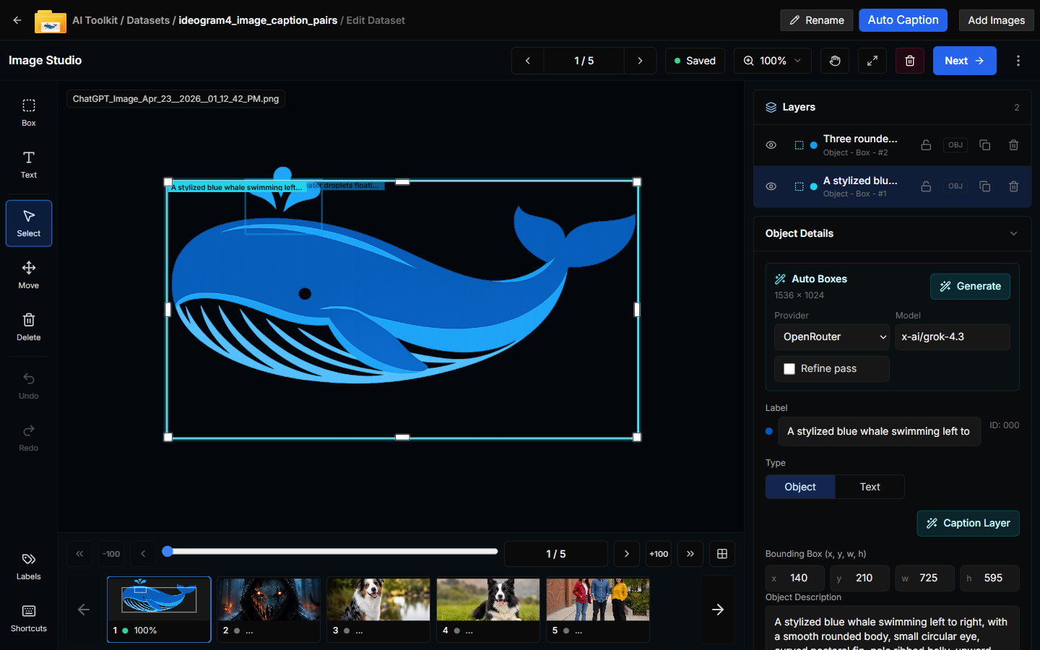Viewport: 1040px width, 650px height.
Task: Jump to last image with double-right arrows
Action: 690,554
